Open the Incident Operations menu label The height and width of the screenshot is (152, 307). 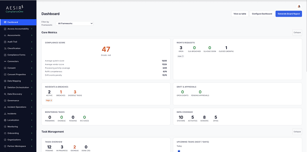(x=17, y=107)
